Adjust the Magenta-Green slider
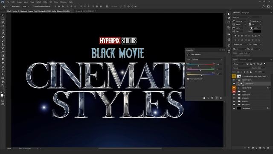 tap(200, 70)
